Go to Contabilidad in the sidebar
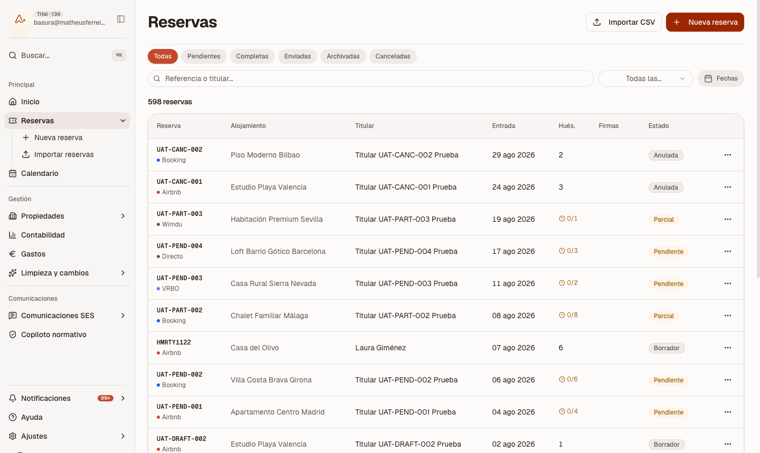This screenshot has height=453, width=760. [x=67, y=235]
